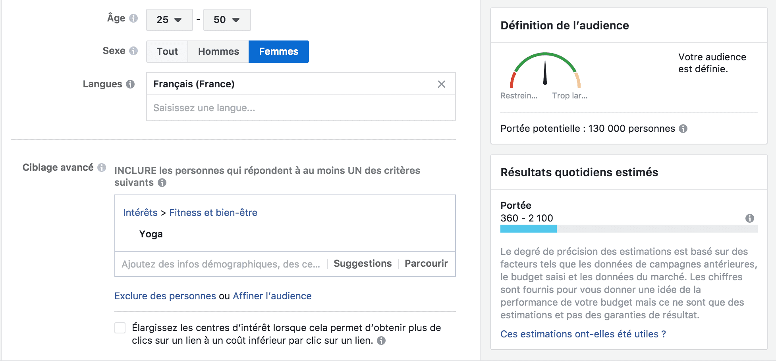This screenshot has width=776, height=362.
Task: Select Hommes gender option
Action: click(x=218, y=52)
